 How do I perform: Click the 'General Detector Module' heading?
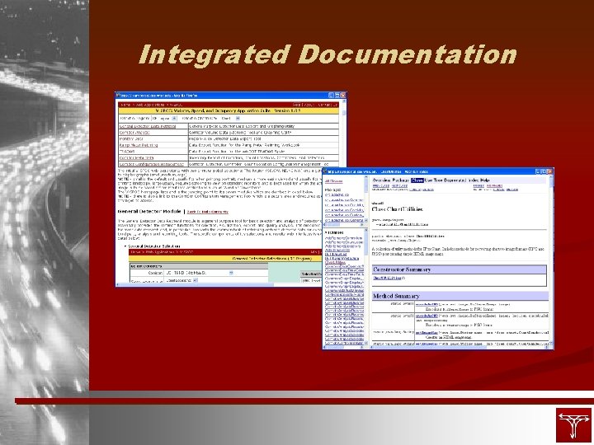[149, 212]
